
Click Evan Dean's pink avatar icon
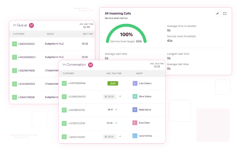tap(135, 123)
